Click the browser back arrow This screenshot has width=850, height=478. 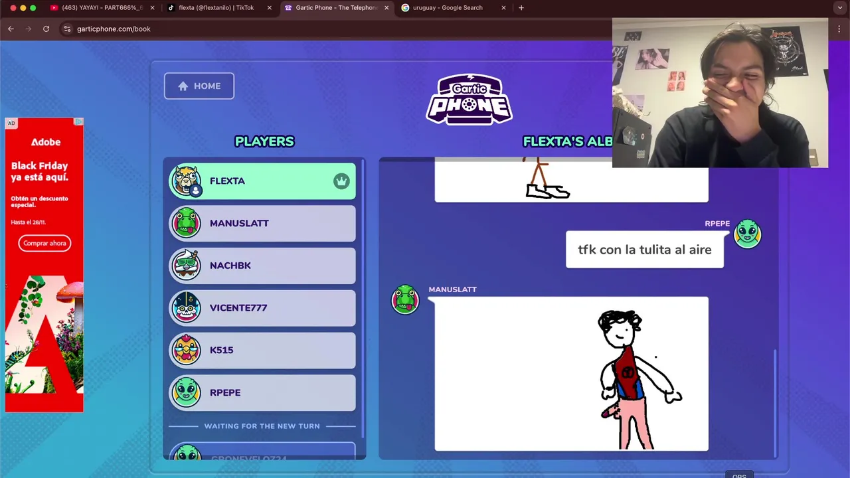coord(11,29)
